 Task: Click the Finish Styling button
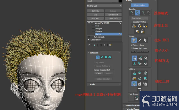click(140, 5)
